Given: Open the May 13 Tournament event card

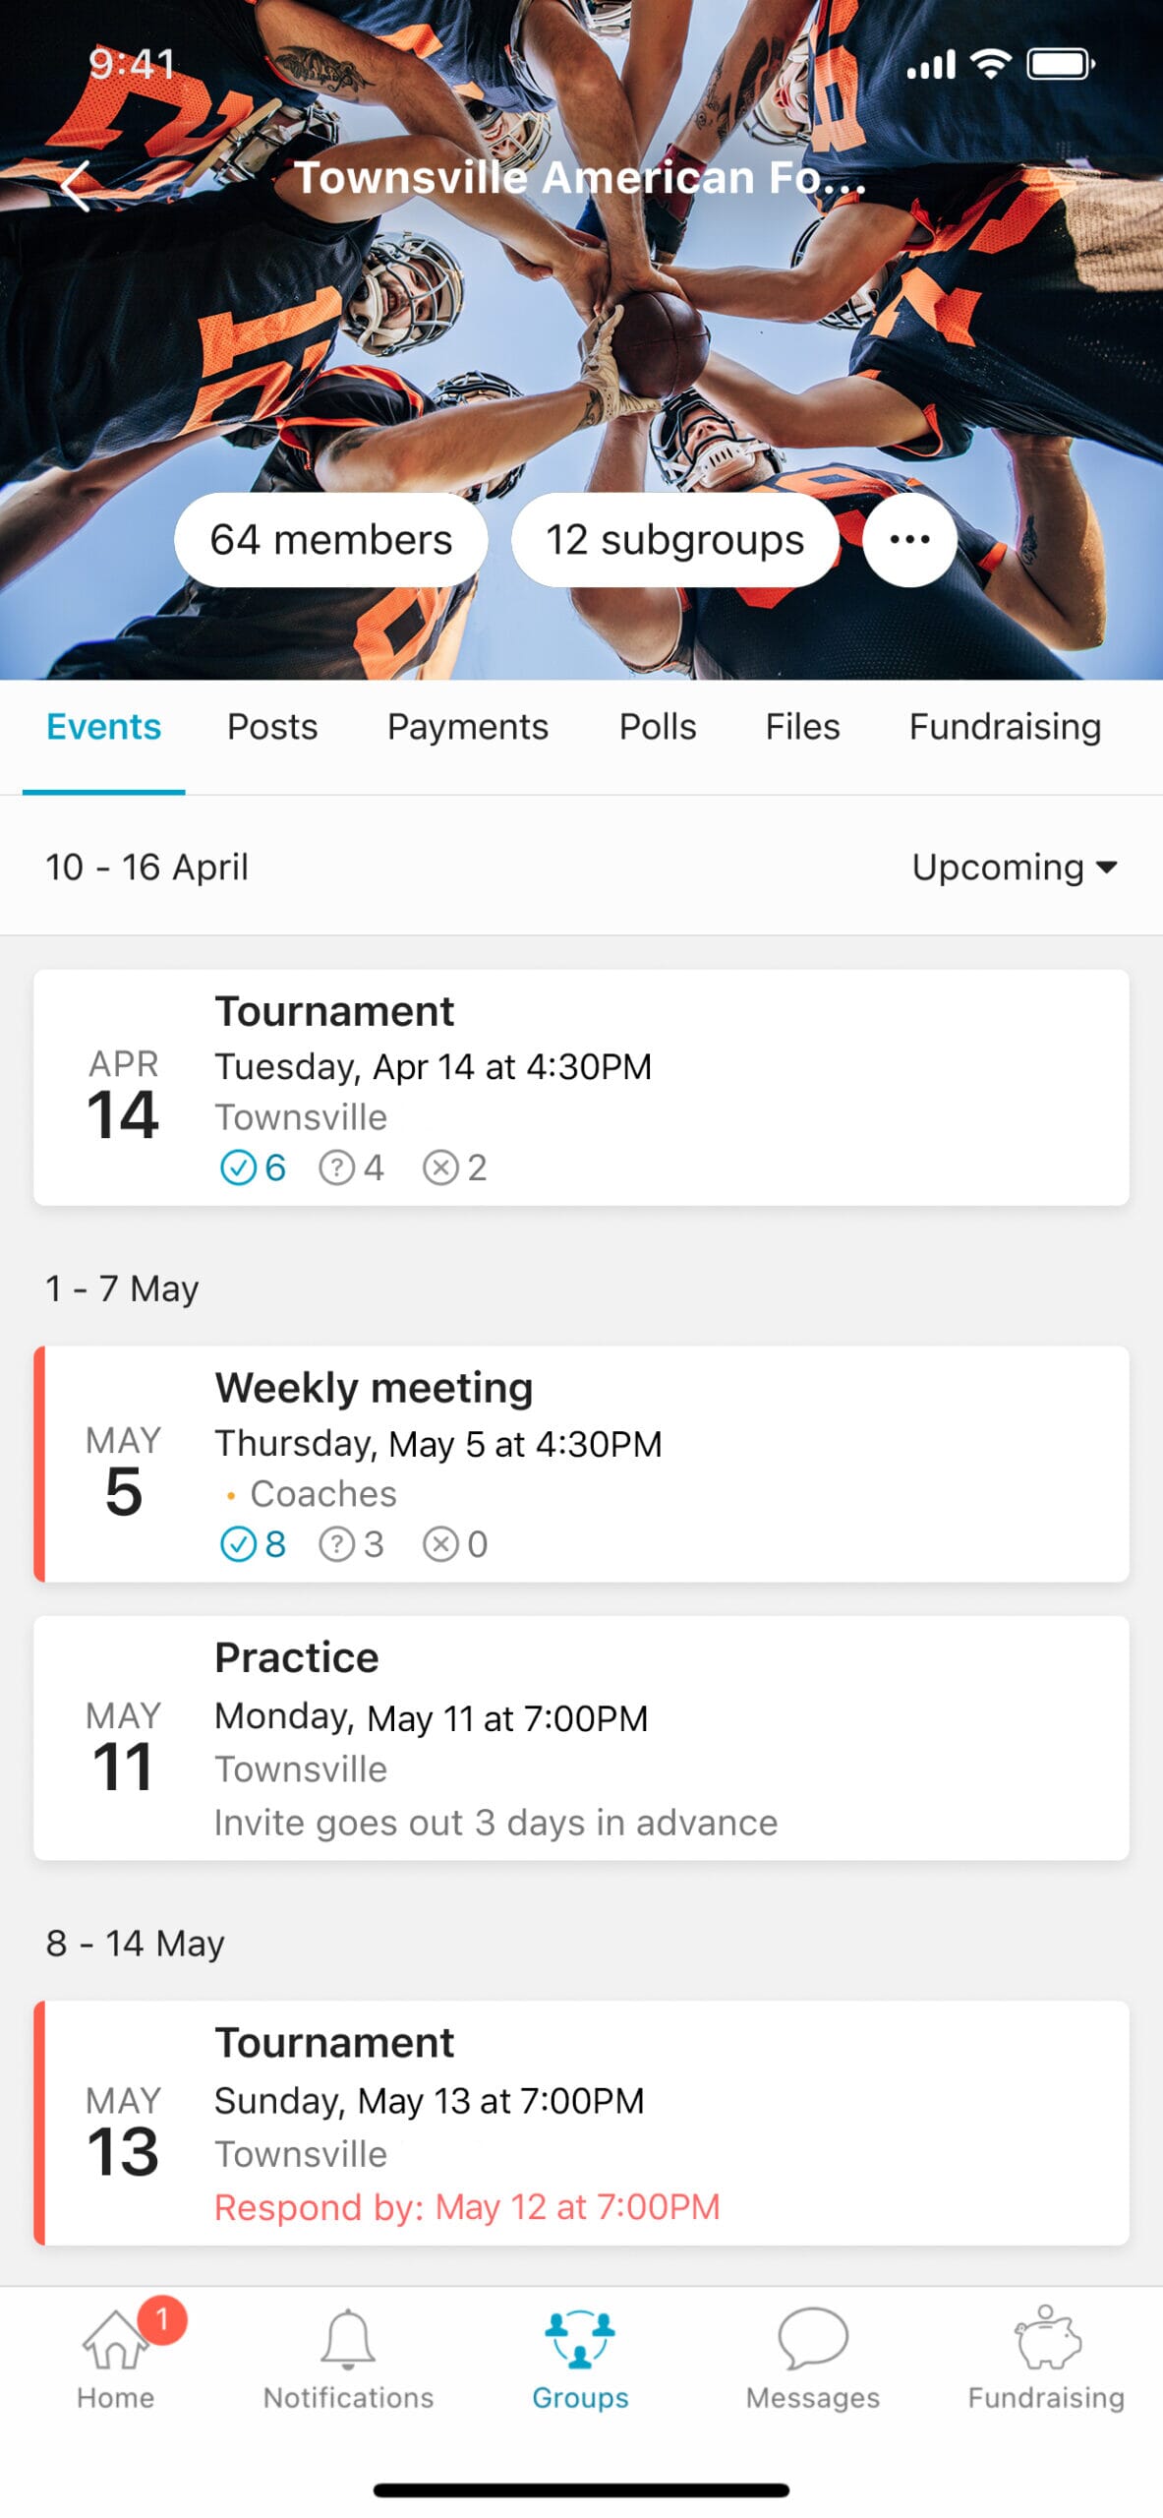Looking at the screenshot, I should click(x=581, y=2123).
